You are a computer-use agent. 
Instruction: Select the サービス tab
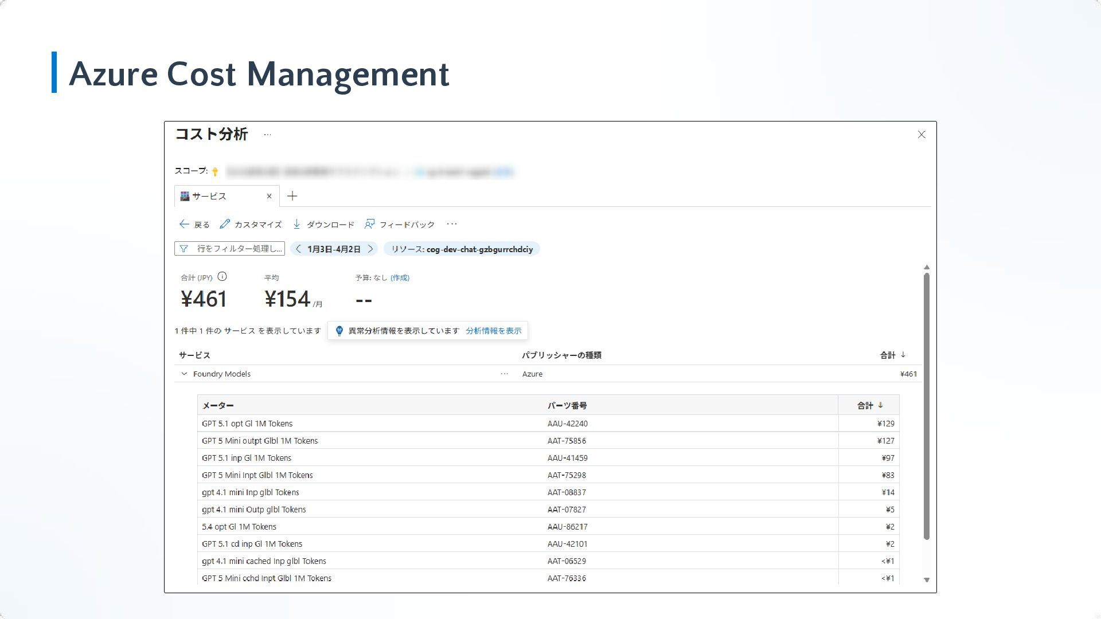[209, 196]
